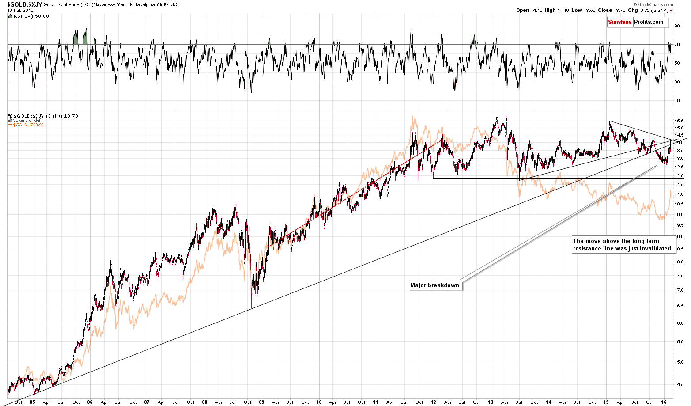Click the candlestick icon beside $GOLD:$XJY (Daily)
The height and width of the screenshot is (406, 691).
point(11,116)
